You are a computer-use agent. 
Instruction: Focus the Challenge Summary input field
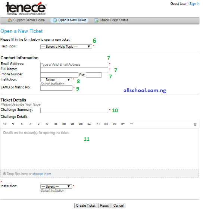pyautogui.click(x=74, y=110)
